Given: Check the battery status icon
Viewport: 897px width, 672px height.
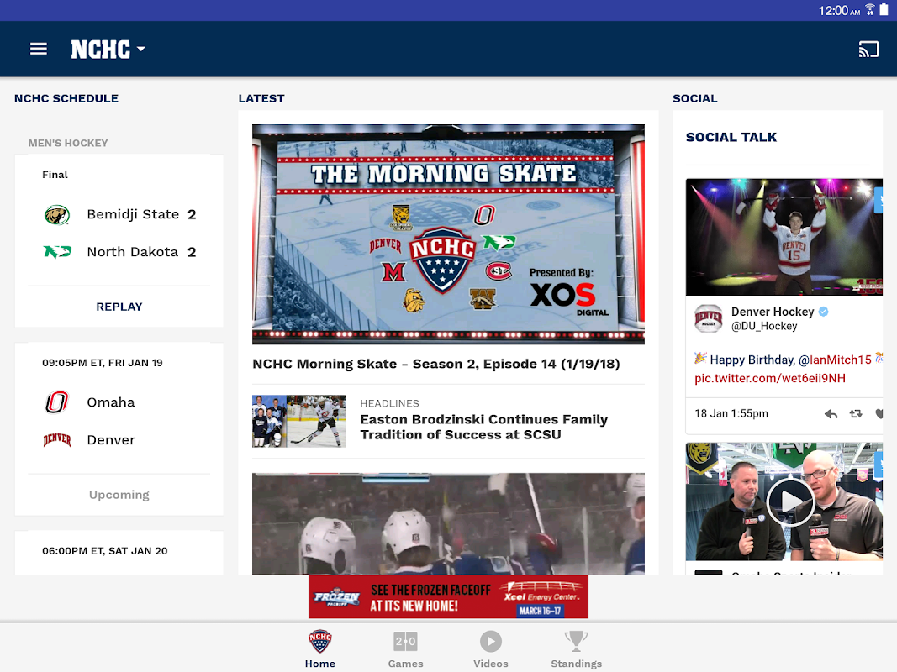Looking at the screenshot, I should [x=884, y=10].
